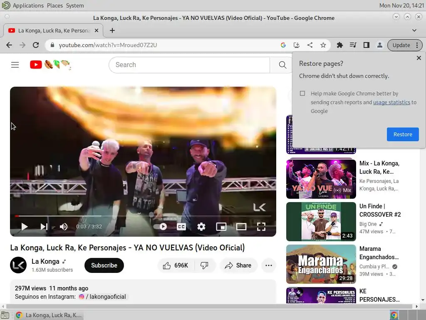Expand the video description box

pyautogui.click(x=143, y=292)
